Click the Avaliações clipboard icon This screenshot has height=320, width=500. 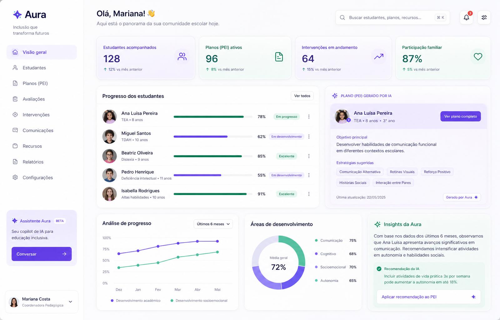tap(15, 99)
